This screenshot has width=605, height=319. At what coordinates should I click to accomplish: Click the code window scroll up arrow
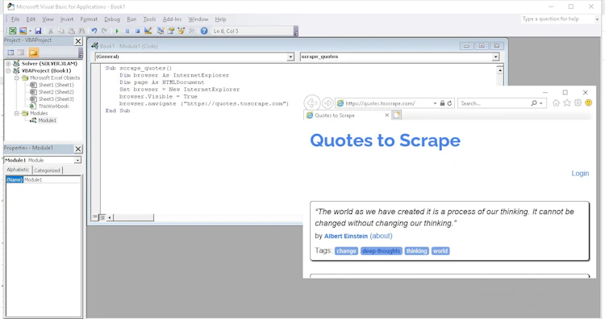pyautogui.click(x=499, y=71)
